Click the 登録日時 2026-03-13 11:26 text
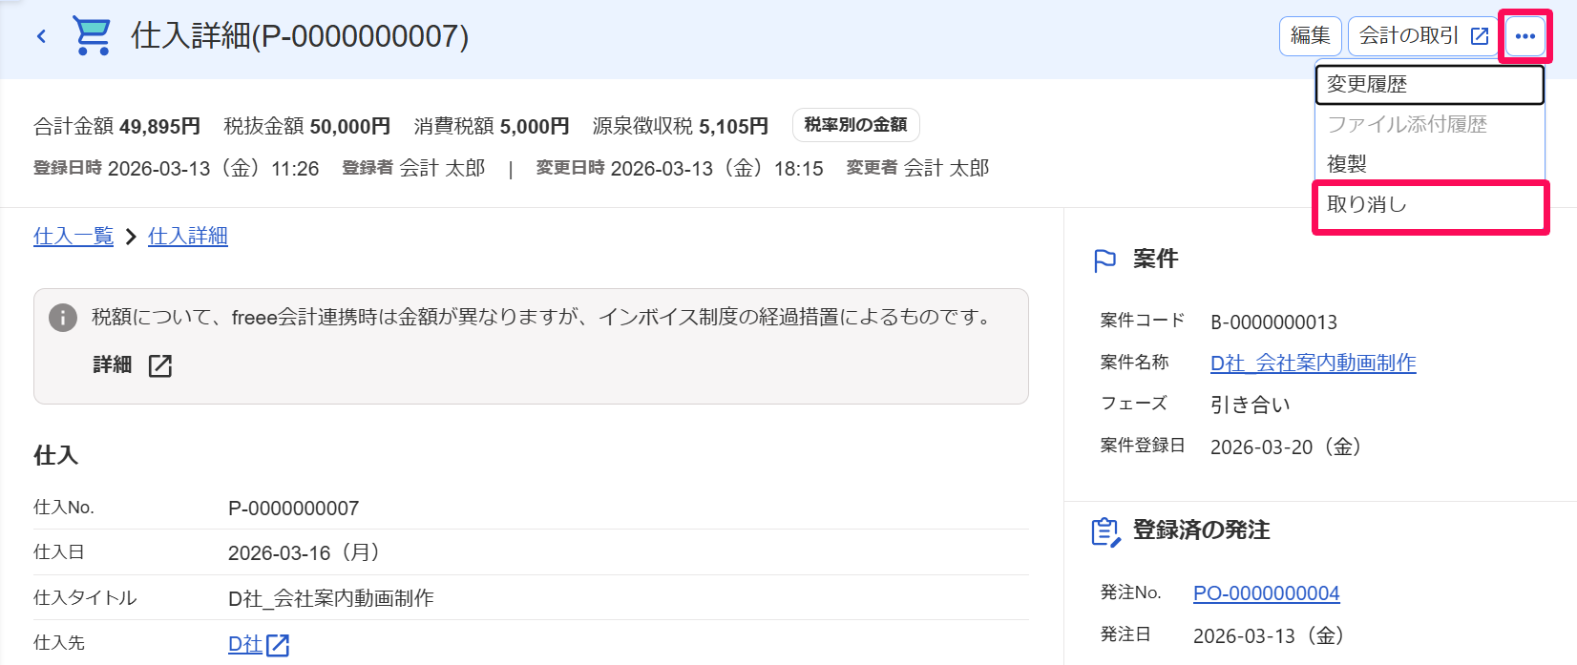 [177, 168]
